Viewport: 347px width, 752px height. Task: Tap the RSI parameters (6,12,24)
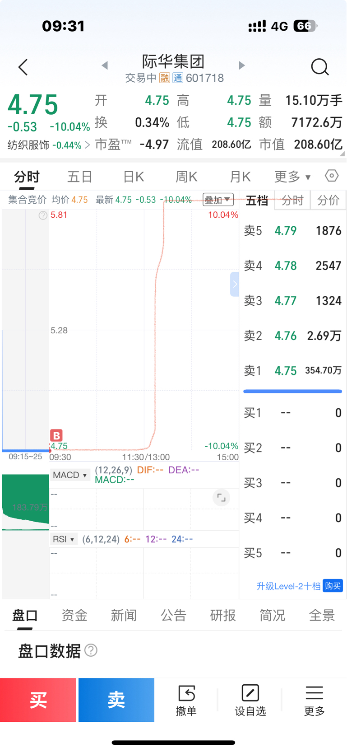101,539
